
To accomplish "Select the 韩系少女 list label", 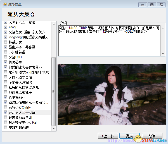I will coord(15,42).
